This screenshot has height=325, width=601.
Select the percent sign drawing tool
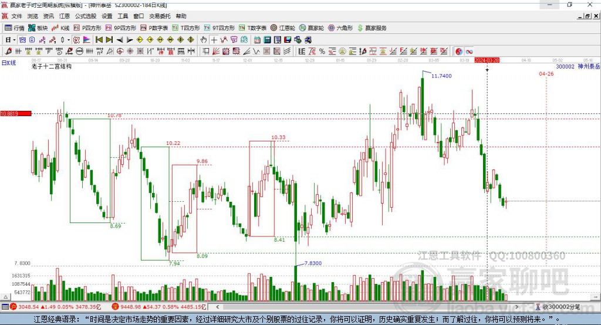pos(322,52)
